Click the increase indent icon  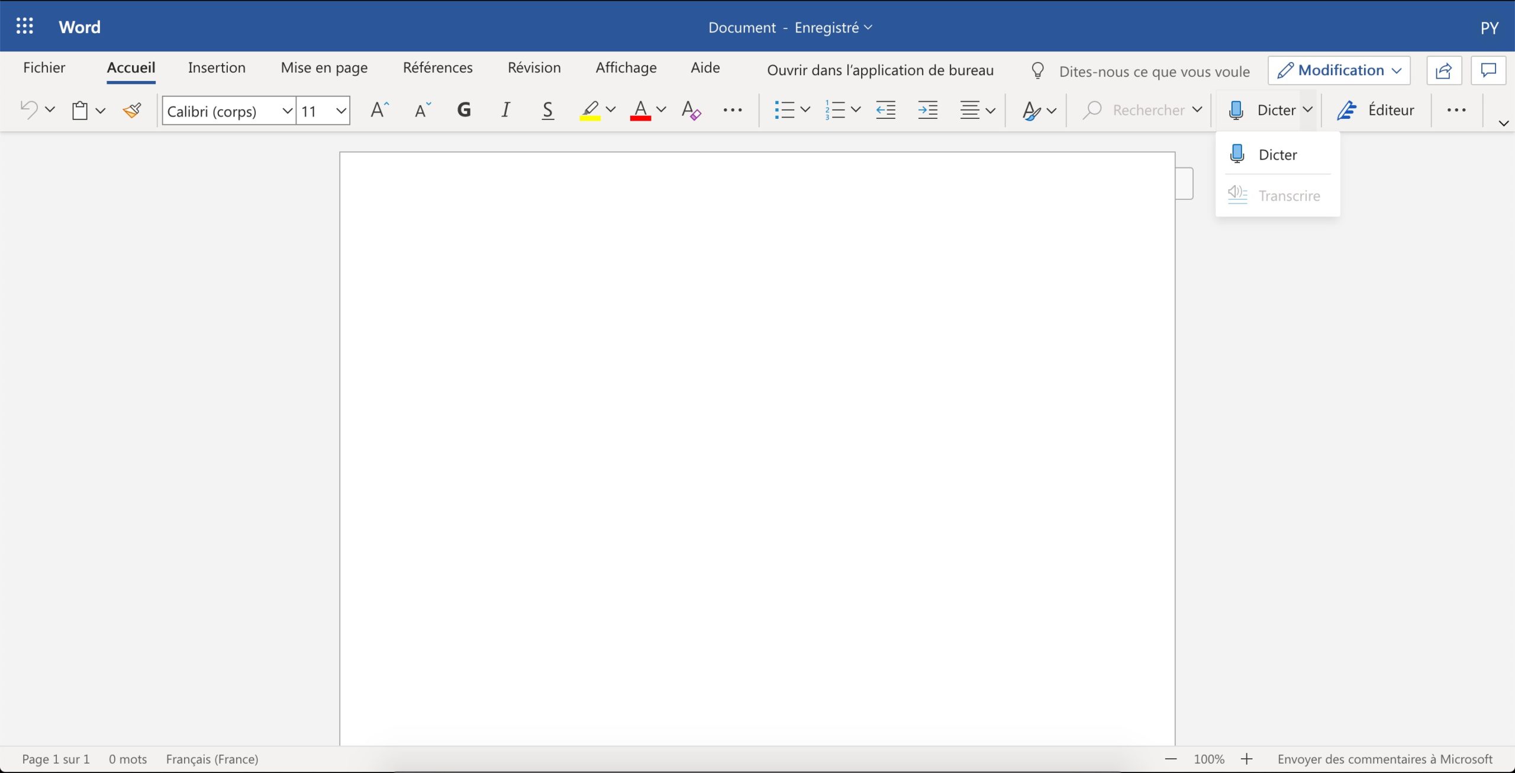pyautogui.click(x=927, y=110)
